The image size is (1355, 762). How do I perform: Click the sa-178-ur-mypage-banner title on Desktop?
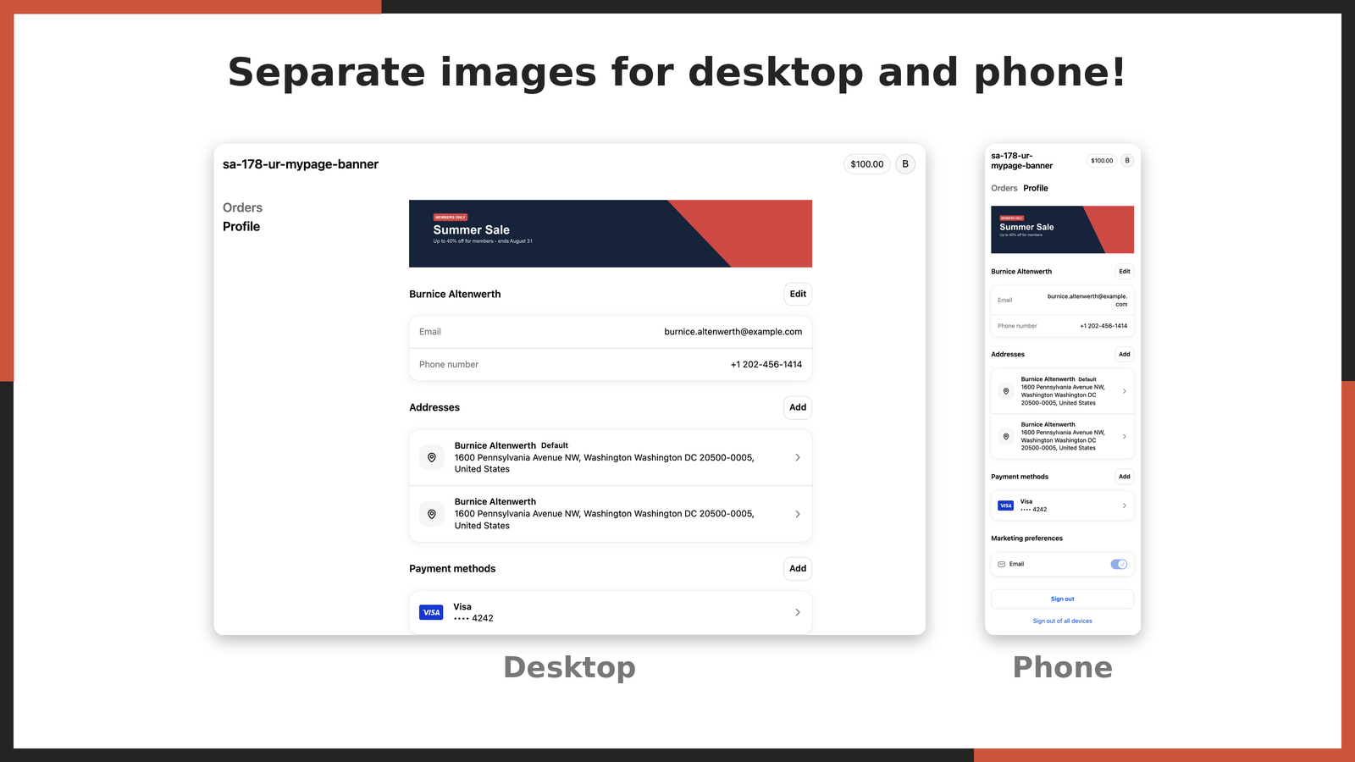(x=301, y=164)
